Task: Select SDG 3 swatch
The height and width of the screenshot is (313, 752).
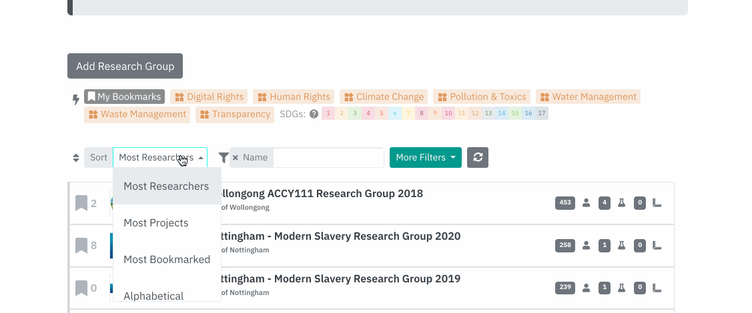Action: point(355,113)
